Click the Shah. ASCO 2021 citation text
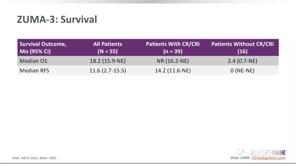 tap(35, 158)
